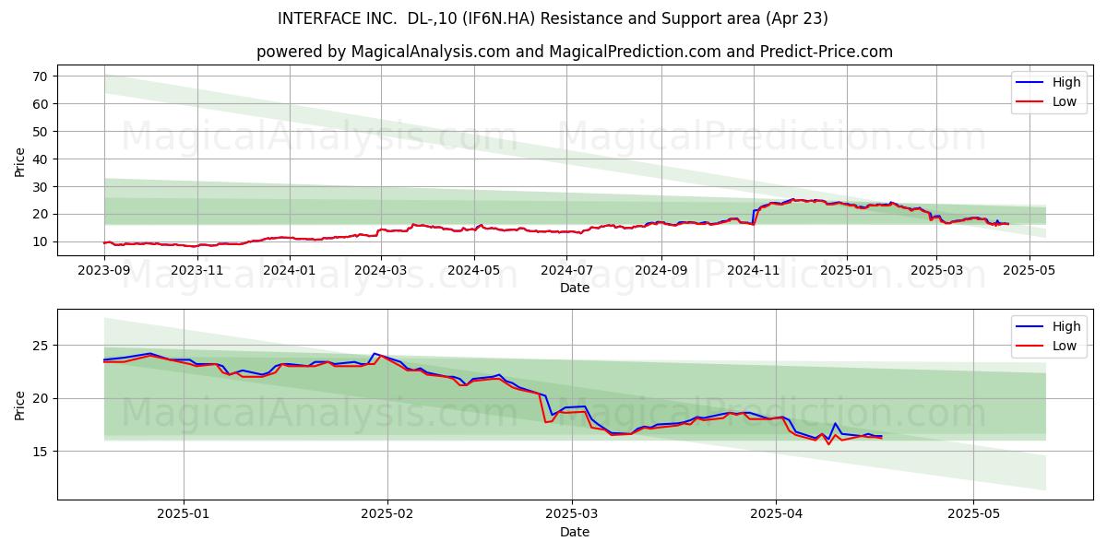Viewport: 1107px width, 553px height.
Task: Click the '2023-11' x-axis label on top chart
Action: 197,270
